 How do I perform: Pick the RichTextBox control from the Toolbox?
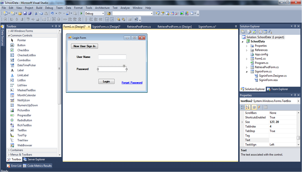click(24, 125)
